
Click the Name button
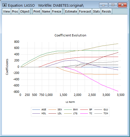(46, 11)
